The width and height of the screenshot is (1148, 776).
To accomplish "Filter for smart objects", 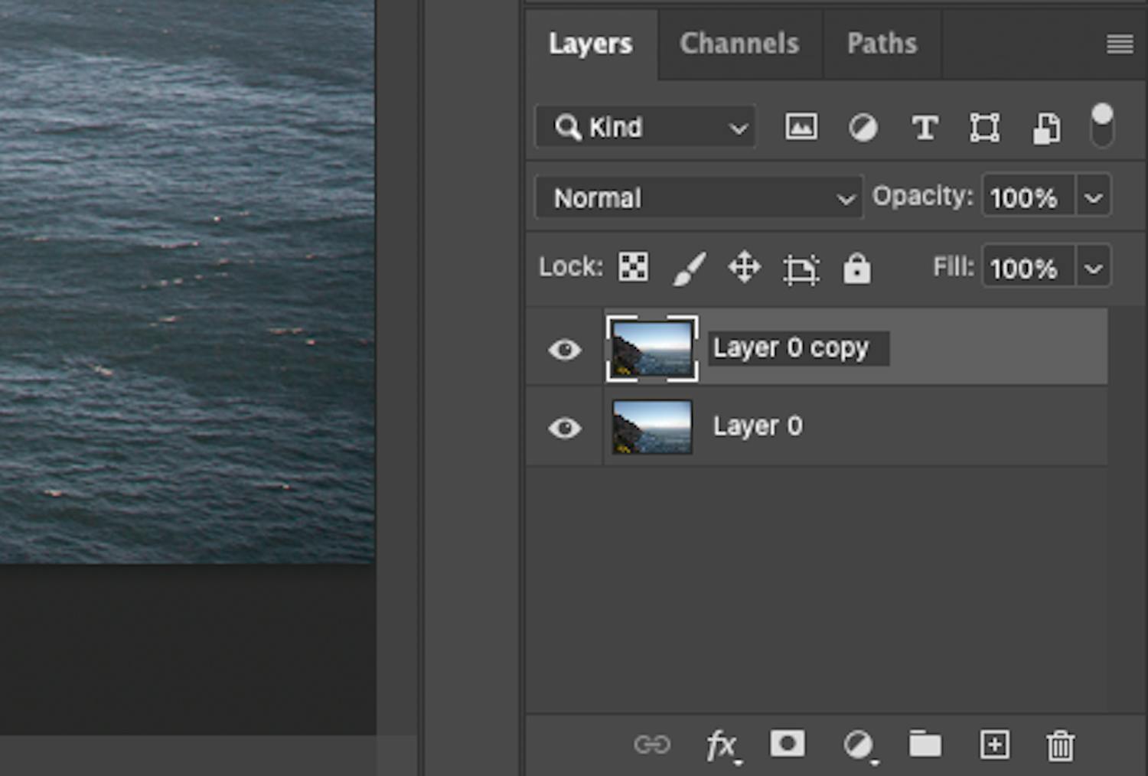I will pyautogui.click(x=1046, y=128).
